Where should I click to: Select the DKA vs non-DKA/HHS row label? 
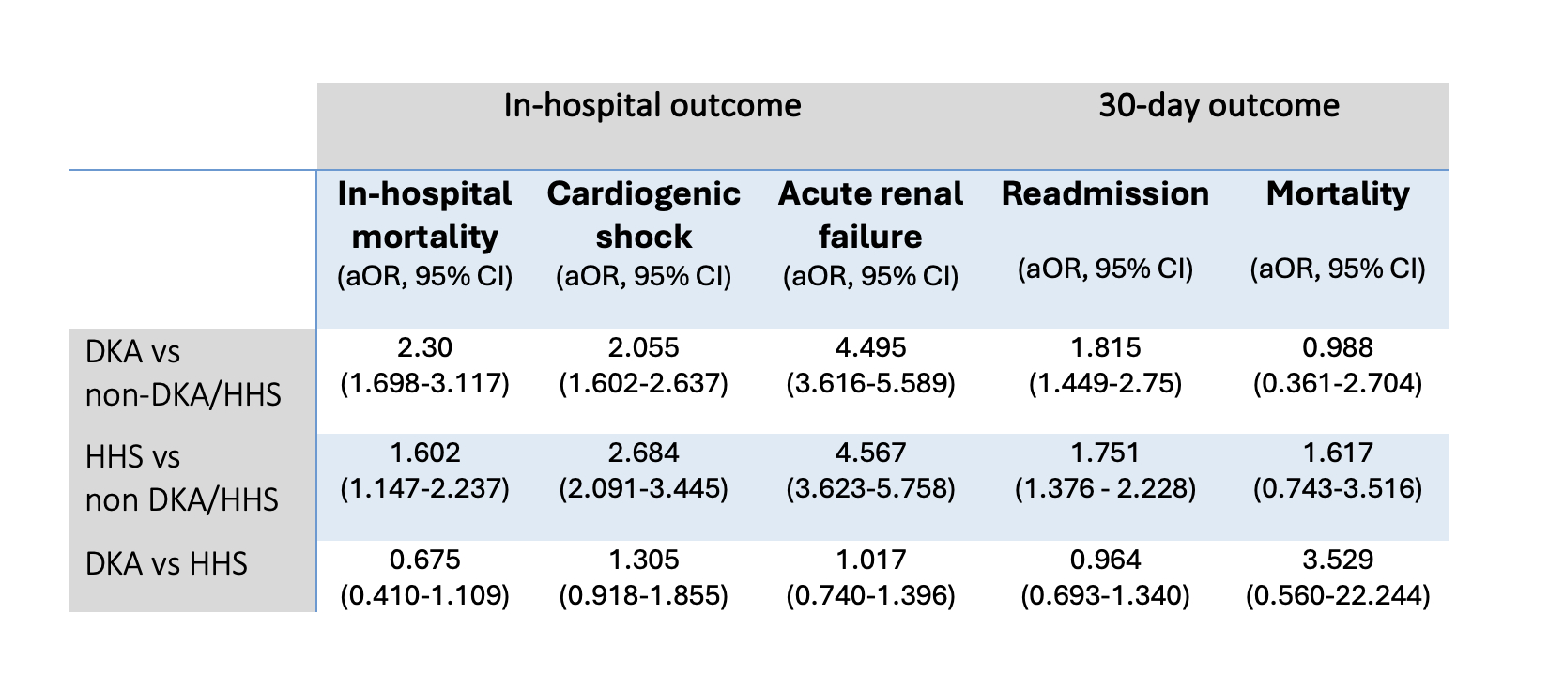tap(183, 373)
